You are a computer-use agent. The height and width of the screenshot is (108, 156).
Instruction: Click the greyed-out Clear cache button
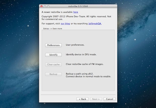pyautogui.click(x=53, y=64)
